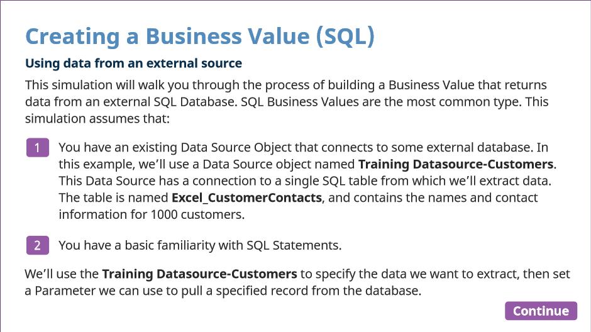The width and height of the screenshot is (591, 332).
Task: Select the purple number 1 badge
Action: pyautogui.click(x=37, y=147)
